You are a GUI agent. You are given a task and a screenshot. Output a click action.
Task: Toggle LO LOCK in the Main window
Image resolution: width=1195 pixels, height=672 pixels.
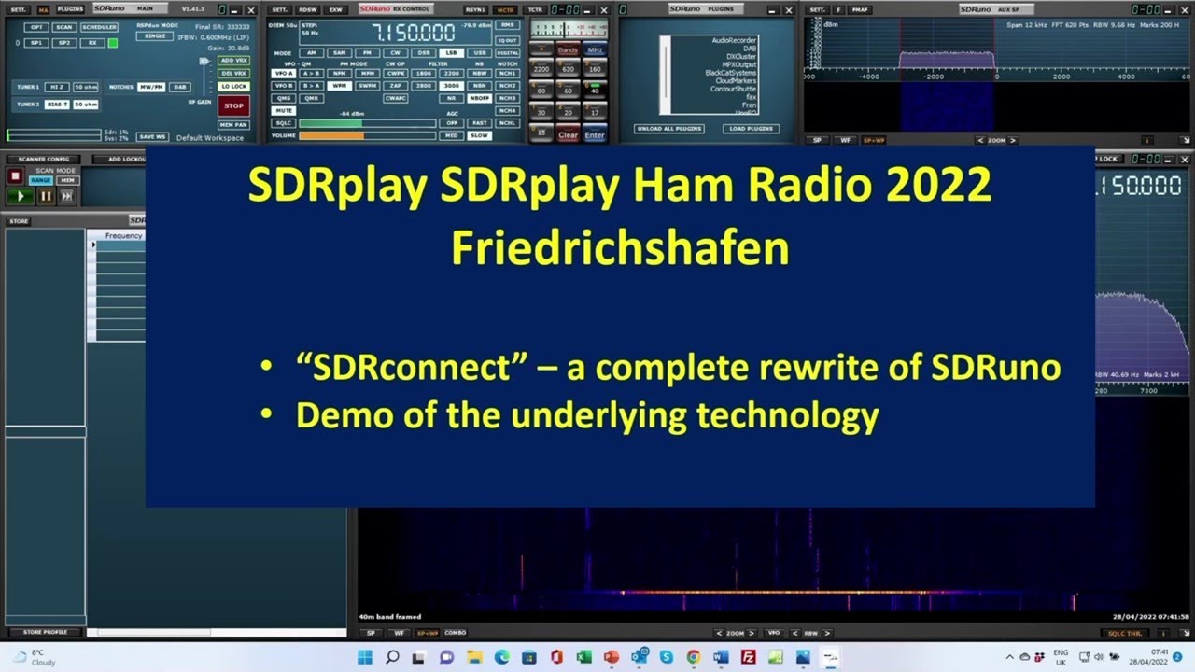tap(233, 86)
